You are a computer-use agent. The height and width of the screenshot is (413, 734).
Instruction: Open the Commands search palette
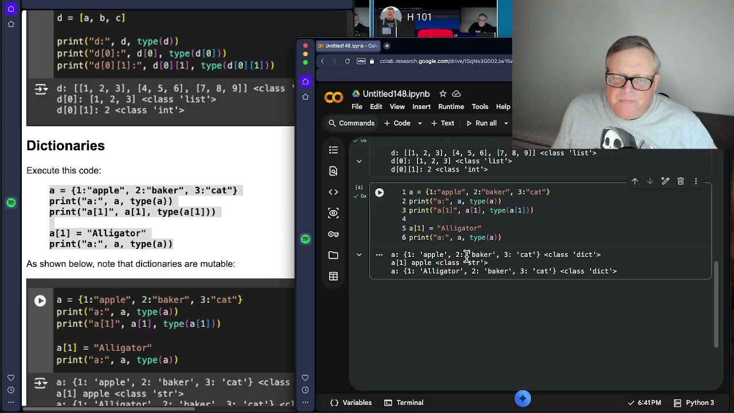tap(352, 123)
